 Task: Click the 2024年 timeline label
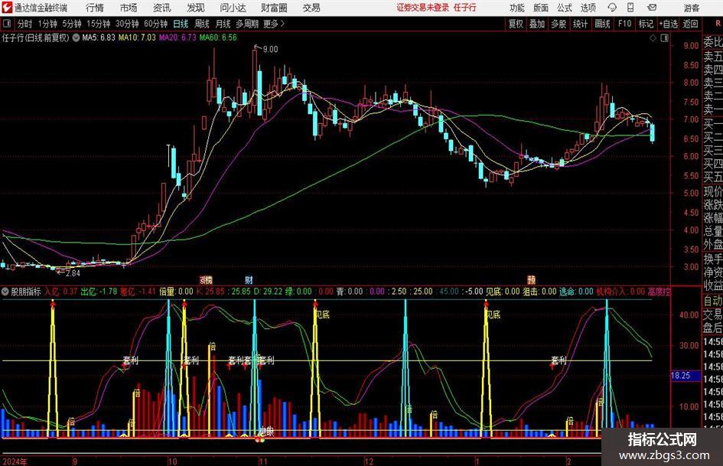15,461
